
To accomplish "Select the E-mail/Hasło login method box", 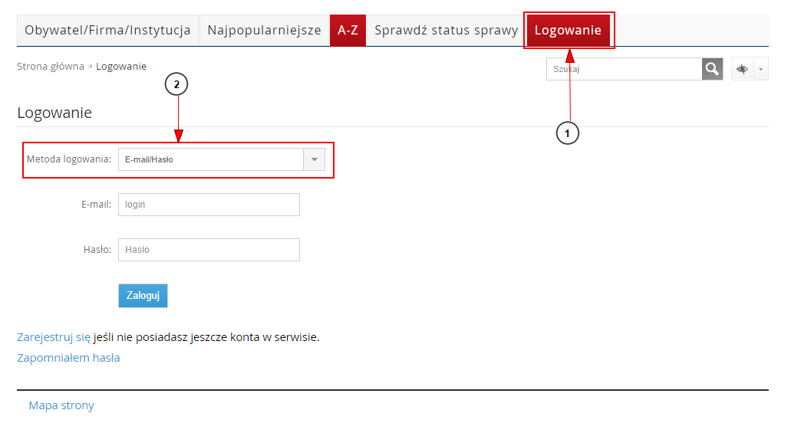I will (x=211, y=159).
